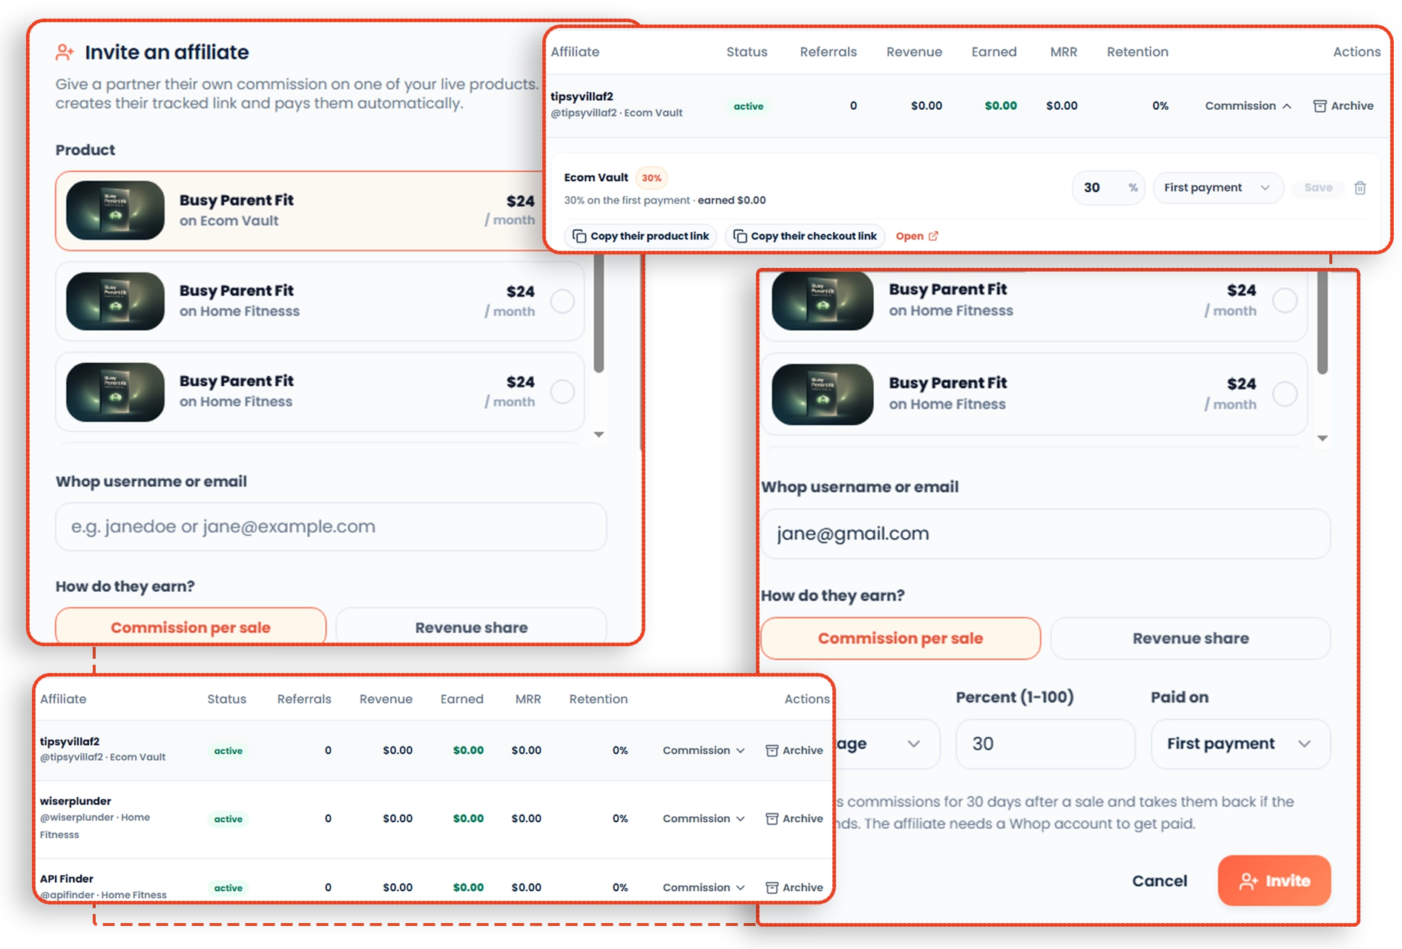Viewport: 1402px width, 949px height.
Task: Click Home Fitnesss product thumbnail in left panel
Action: point(115,301)
